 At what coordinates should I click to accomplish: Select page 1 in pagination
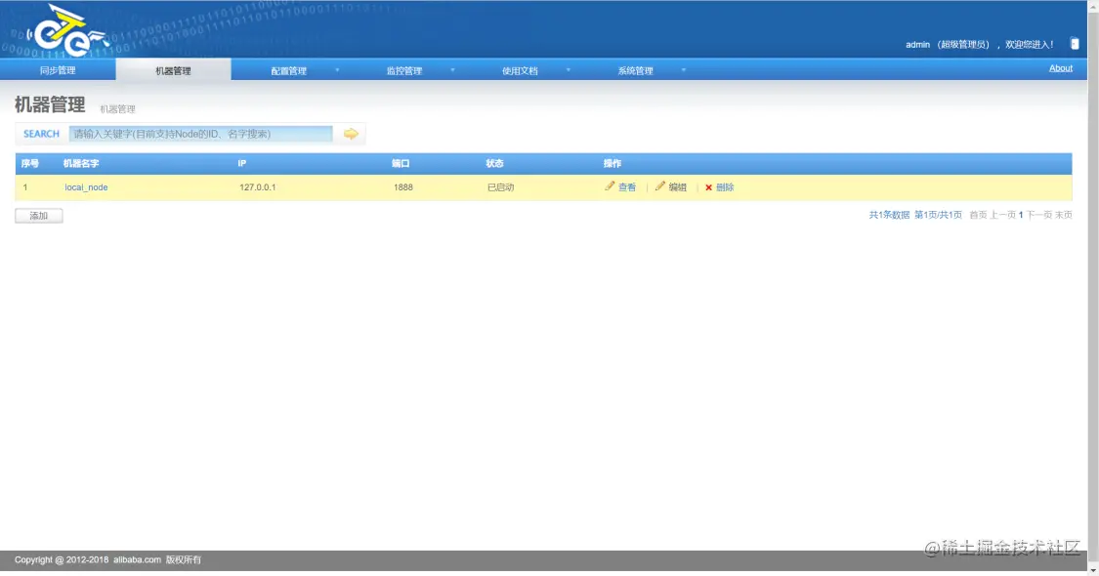coord(1021,215)
